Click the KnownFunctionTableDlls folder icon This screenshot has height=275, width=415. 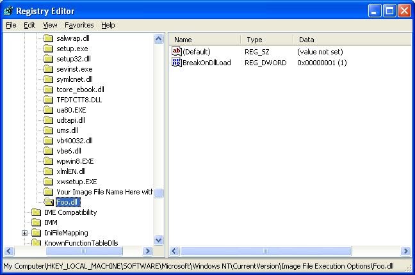pos(36,242)
